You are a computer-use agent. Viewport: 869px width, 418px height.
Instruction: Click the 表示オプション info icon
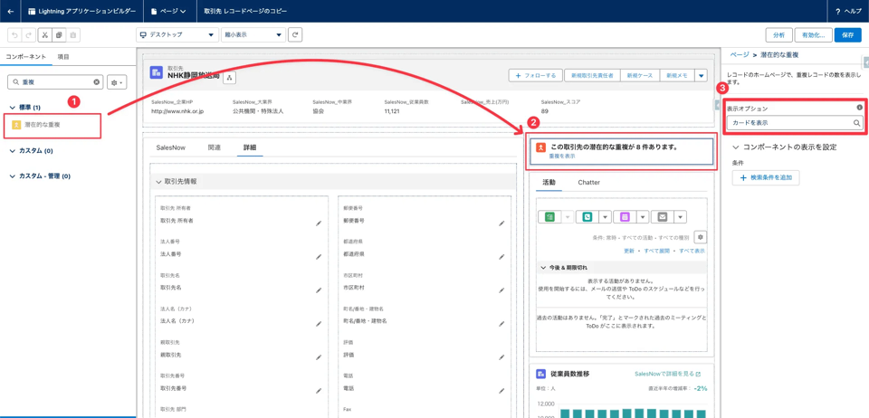tap(860, 108)
